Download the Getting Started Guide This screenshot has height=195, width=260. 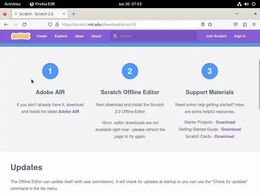tap(231, 129)
